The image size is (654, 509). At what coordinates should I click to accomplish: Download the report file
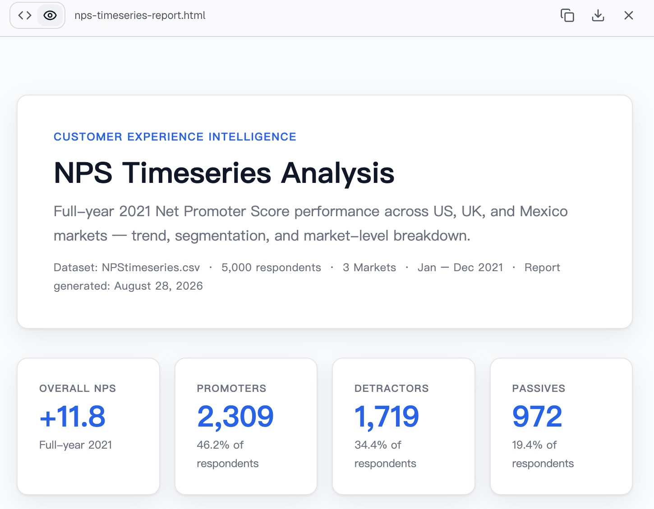click(x=598, y=15)
